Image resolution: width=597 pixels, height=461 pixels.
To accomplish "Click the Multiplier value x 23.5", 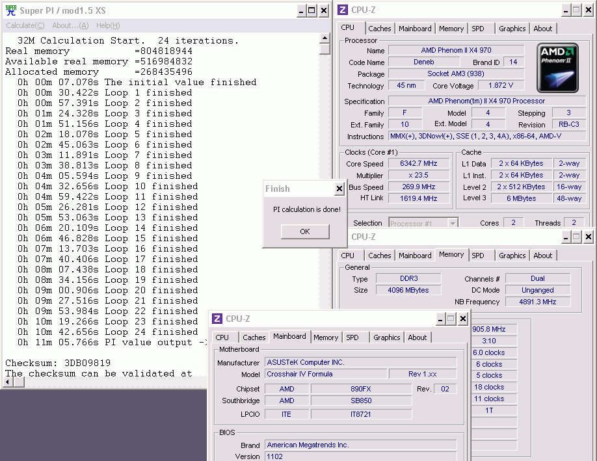I will click(418, 175).
